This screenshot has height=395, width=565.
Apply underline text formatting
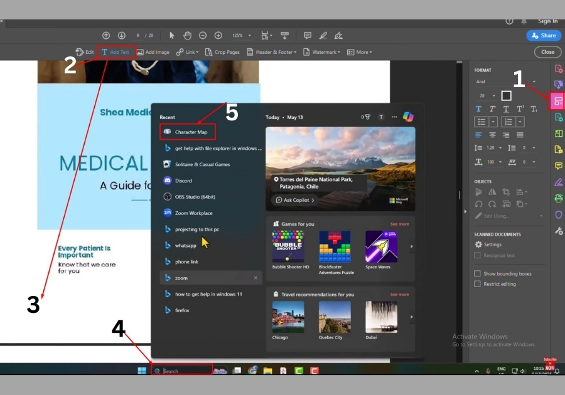coord(506,109)
